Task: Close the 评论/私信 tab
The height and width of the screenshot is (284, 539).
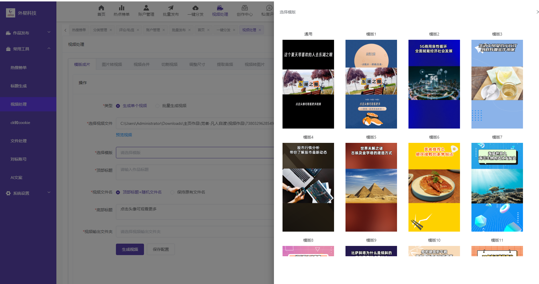Action: 138,30
